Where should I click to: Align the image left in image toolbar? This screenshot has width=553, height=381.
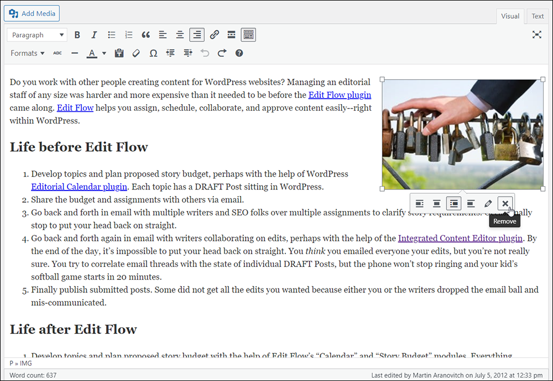tap(419, 203)
